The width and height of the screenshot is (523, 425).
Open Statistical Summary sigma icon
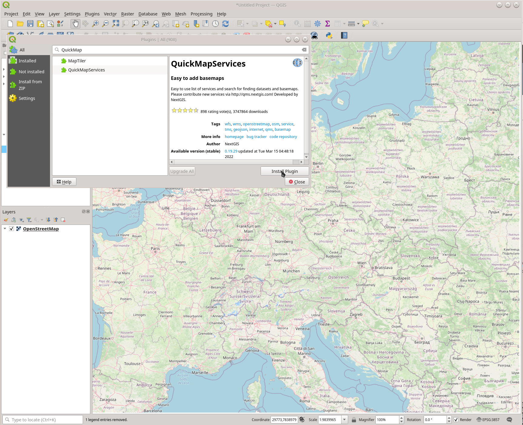[328, 24]
